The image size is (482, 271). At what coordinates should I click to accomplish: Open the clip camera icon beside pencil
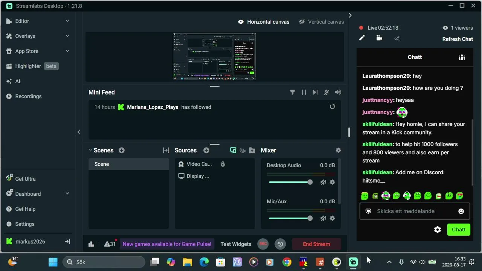point(379,38)
